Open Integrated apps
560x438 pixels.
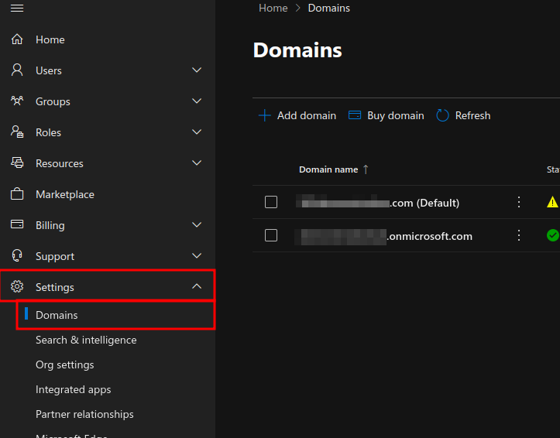click(74, 389)
